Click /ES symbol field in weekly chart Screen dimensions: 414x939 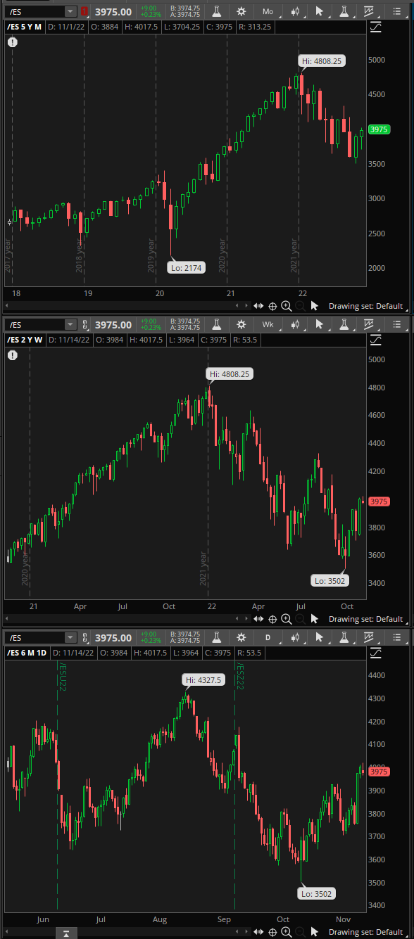(x=35, y=324)
